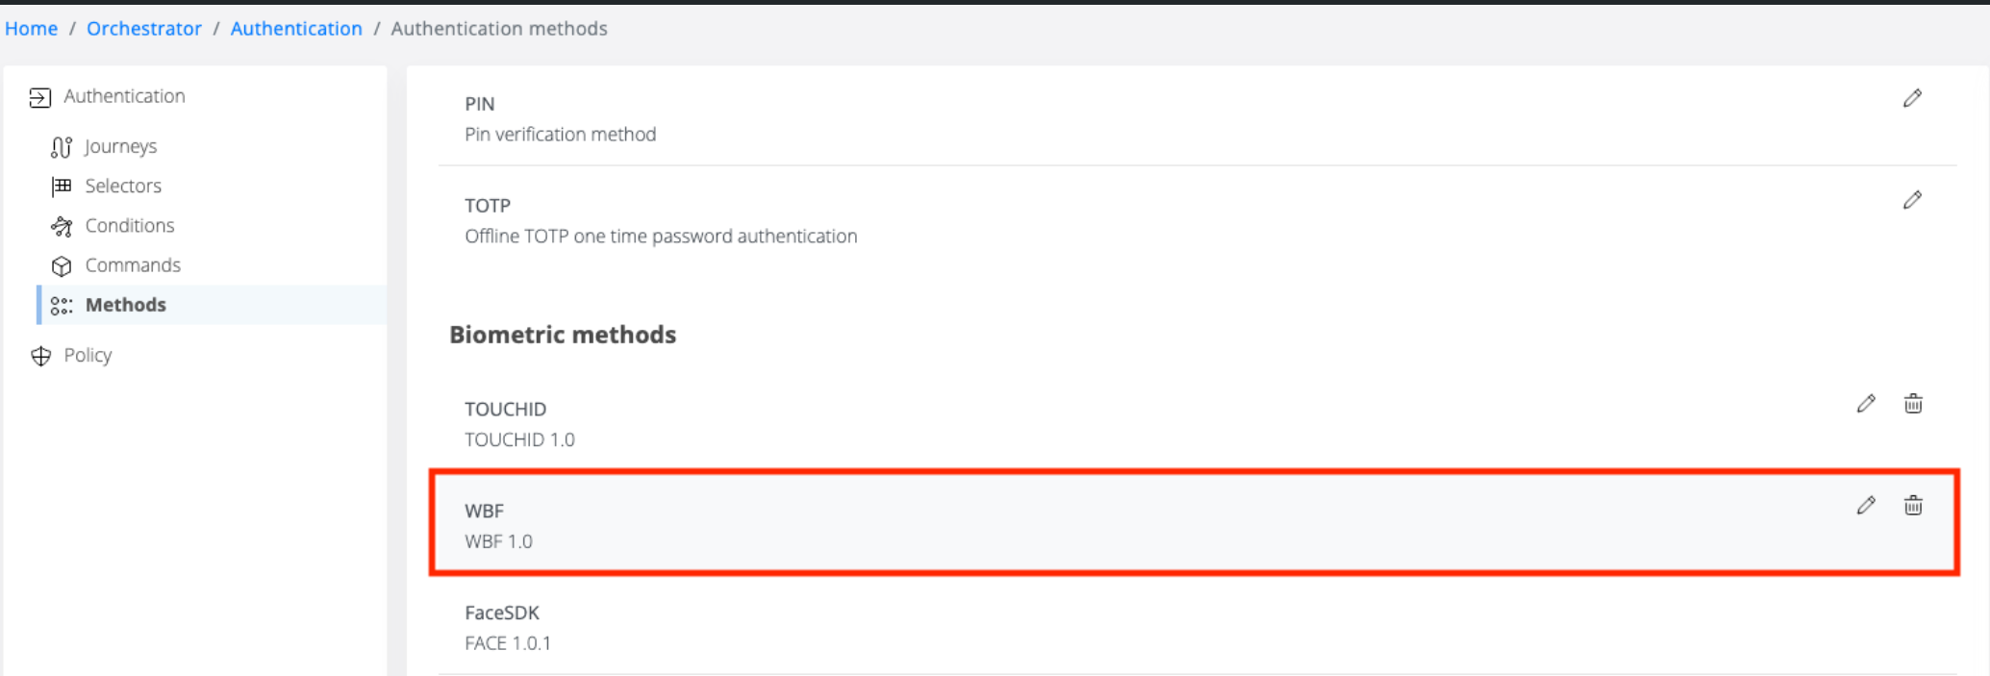Click the pencil icon for TOUCHID
Screen dimensions: 1990x676
tap(1866, 404)
